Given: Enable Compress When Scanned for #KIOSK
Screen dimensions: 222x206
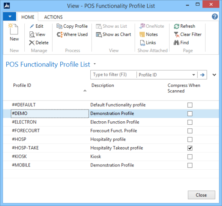Looking at the screenshot, I should point(190,157).
